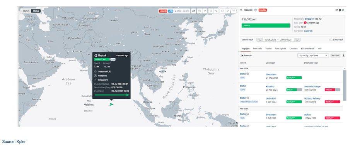Click the green vessel arrow marker on map
The image size is (348, 145).
coord(111,104)
